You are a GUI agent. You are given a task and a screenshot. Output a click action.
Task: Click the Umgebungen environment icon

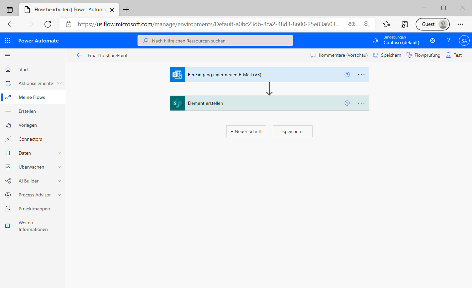(x=376, y=41)
